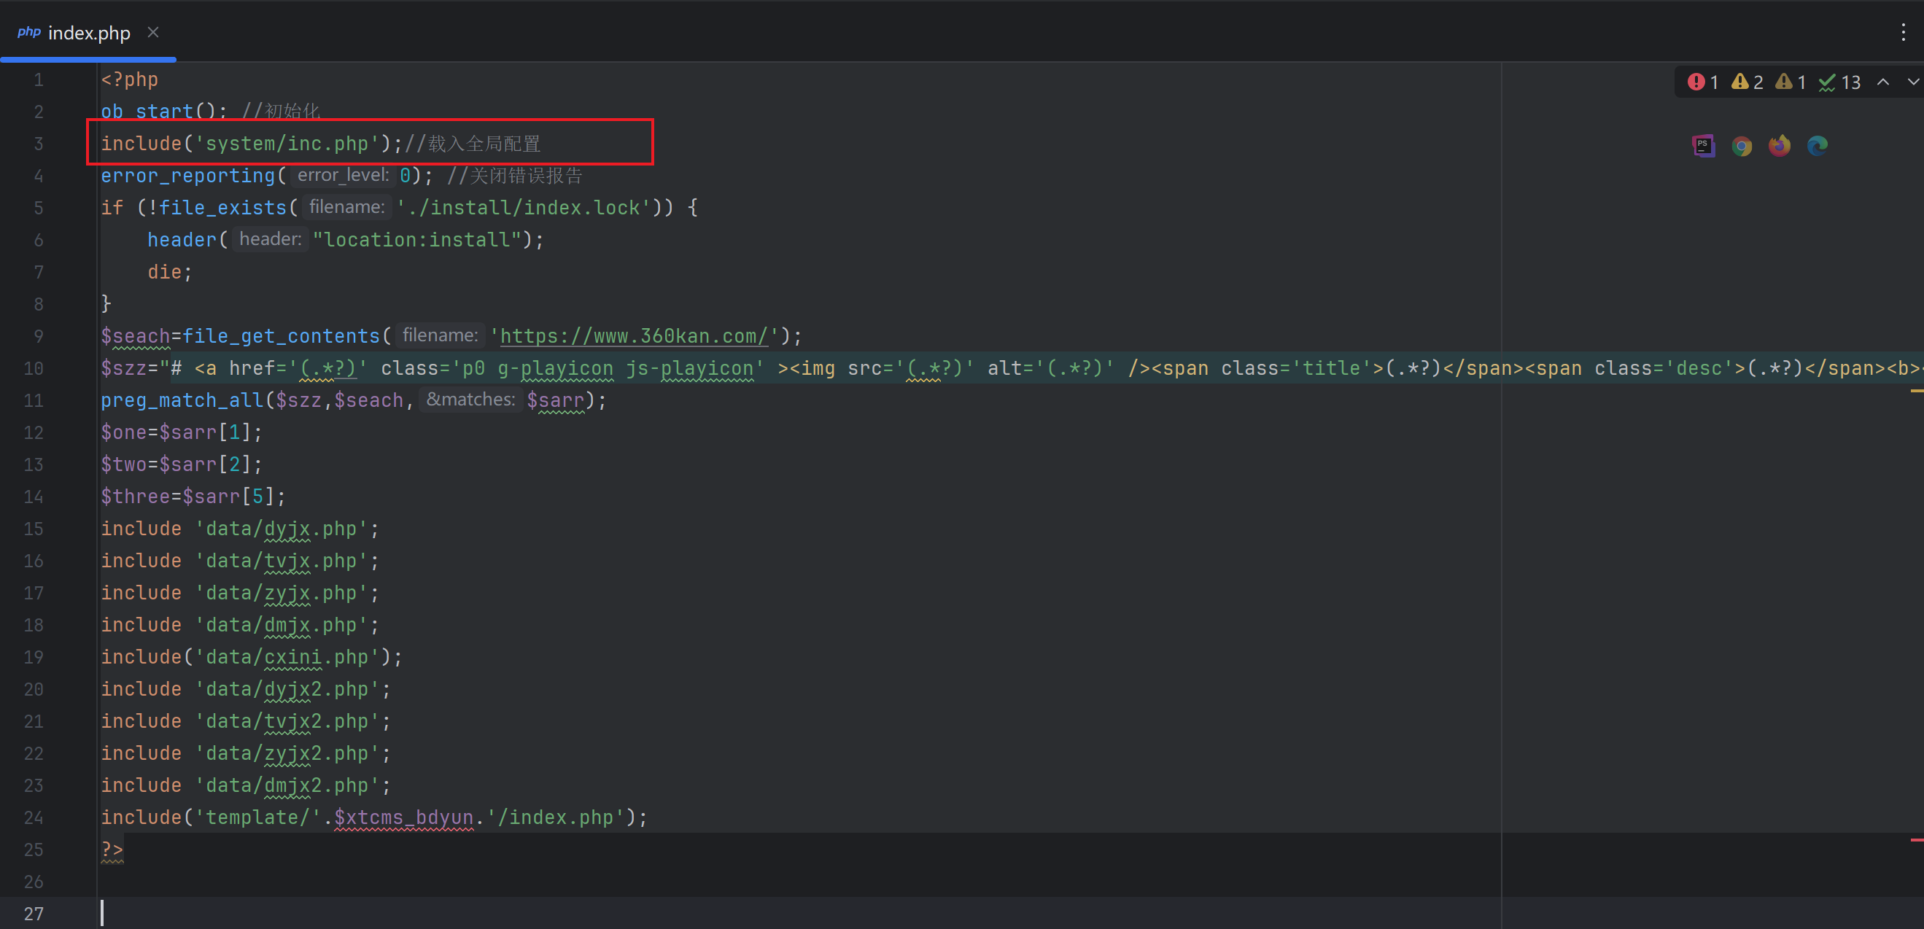This screenshot has height=929, width=1924.
Task: Click the error_level parameter hint
Action: pyautogui.click(x=343, y=176)
